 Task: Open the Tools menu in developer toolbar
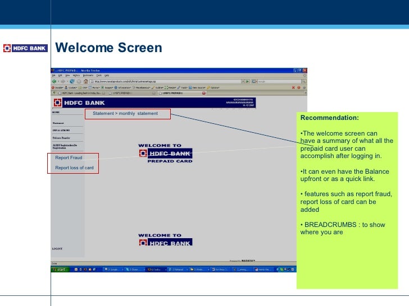pos(183,87)
